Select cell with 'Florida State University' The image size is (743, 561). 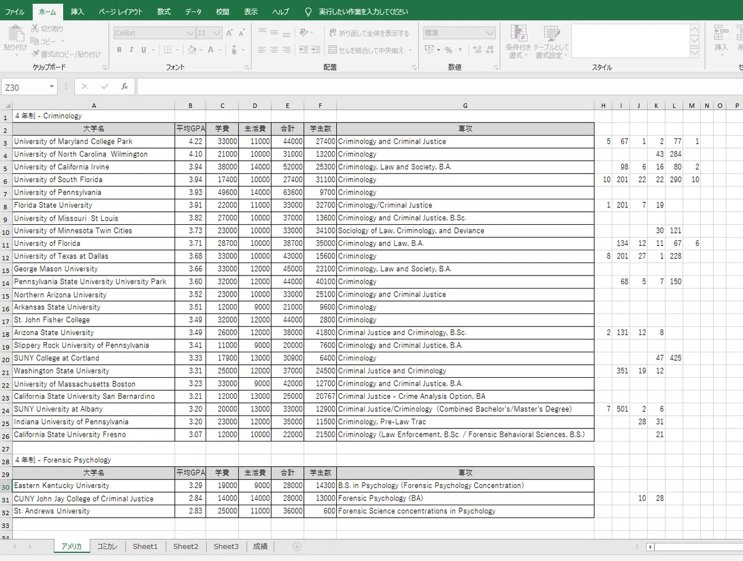click(x=93, y=205)
